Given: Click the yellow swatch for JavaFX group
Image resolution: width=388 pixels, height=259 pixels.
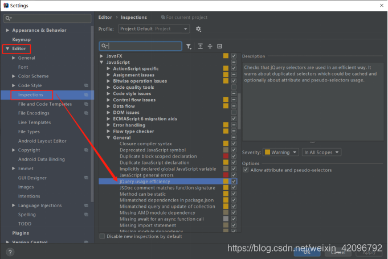Looking at the screenshot, I should point(226,56).
